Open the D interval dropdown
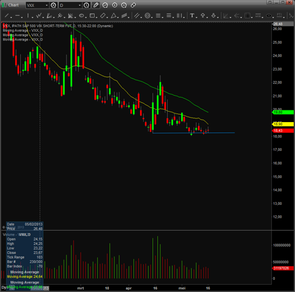Viewport: 295px width, 292px height. [80, 6]
